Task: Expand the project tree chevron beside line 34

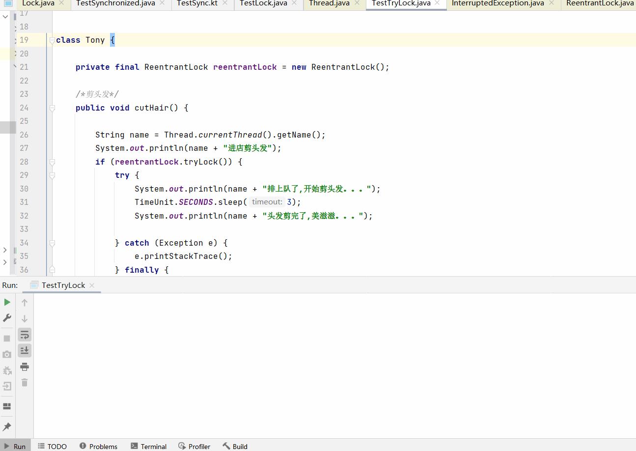Action: 5,250
